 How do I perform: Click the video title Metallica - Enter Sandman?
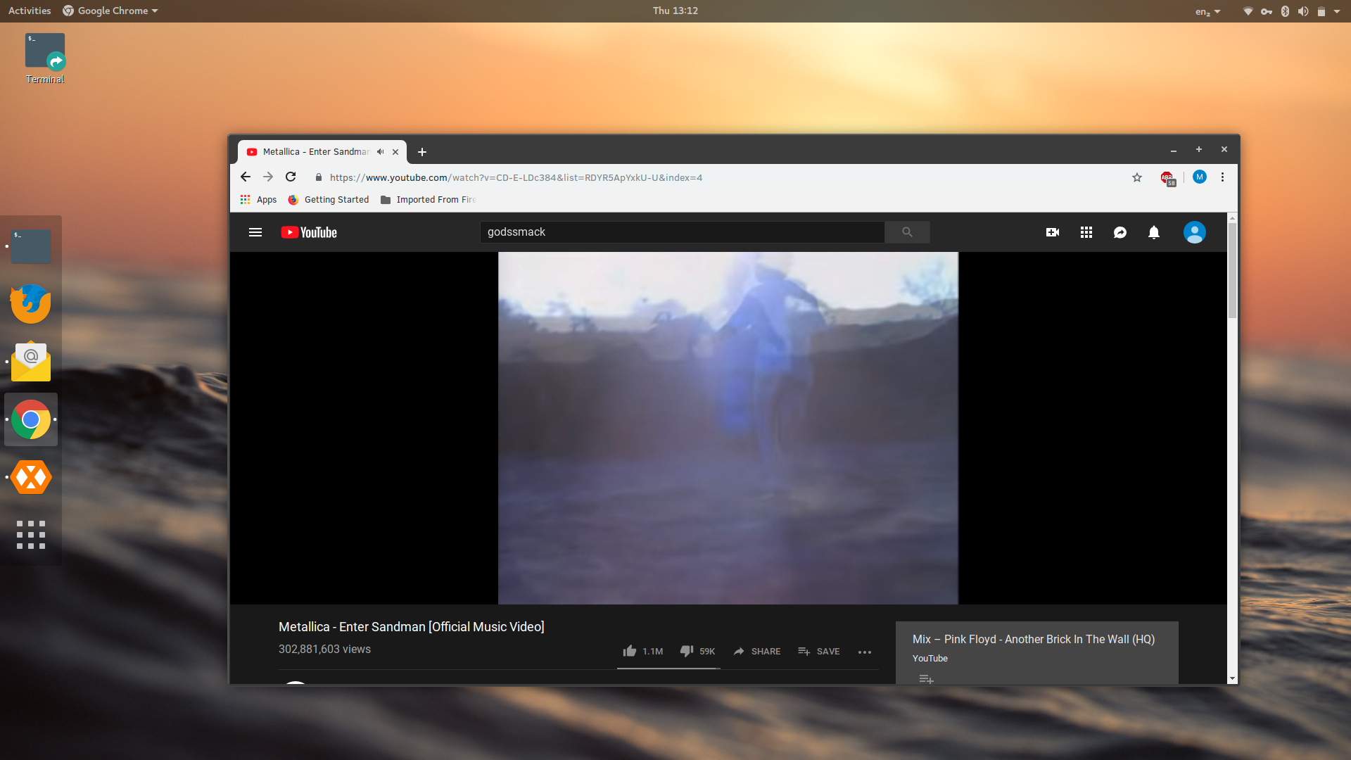click(411, 627)
